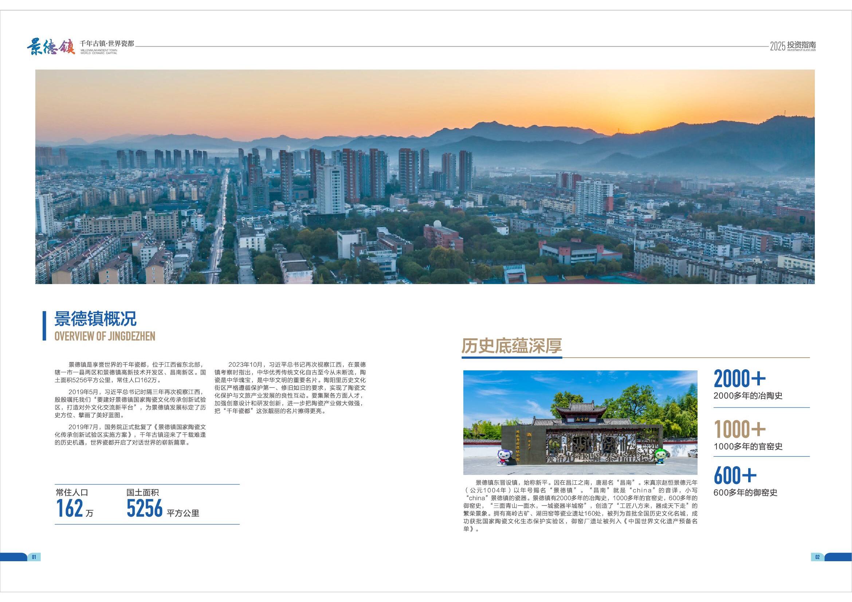The height and width of the screenshot is (602, 852).
Task: Click the paragraph beginning 2019年7月
Action: [130, 434]
